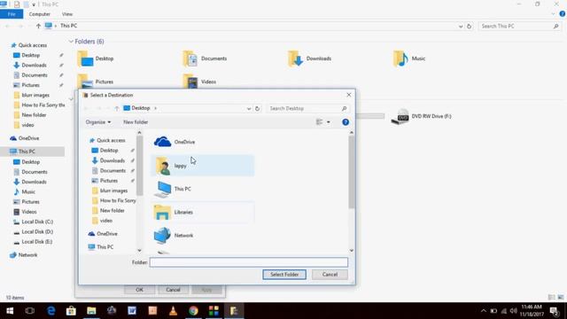Open the Pictures folder in This PC window
This screenshot has height=319, width=567.
pyautogui.click(x=96, y=82)
